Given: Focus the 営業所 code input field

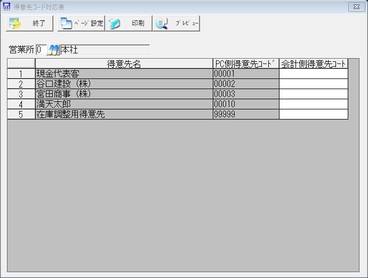Looking at the screenshot, I should coord(41,50).
